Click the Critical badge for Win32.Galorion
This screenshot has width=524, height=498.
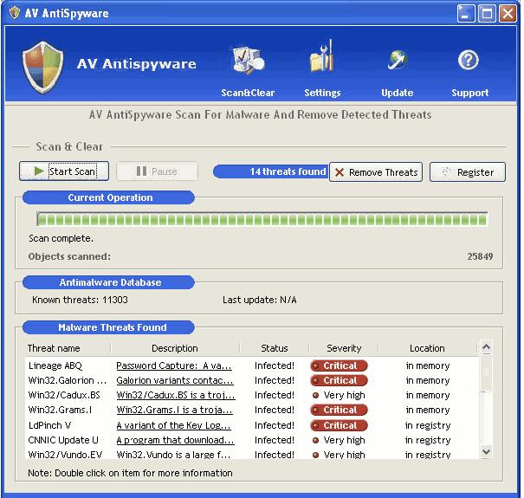(x=339, y=380)
